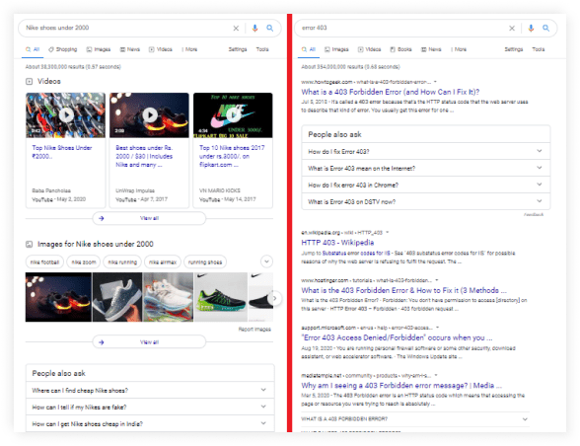
Task: Expand 'How can I get Nike shoes cheap in India?'
Action: 150,423
